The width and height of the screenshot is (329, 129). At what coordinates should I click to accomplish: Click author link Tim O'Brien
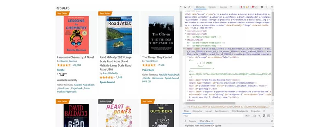(x=152, y=61)
